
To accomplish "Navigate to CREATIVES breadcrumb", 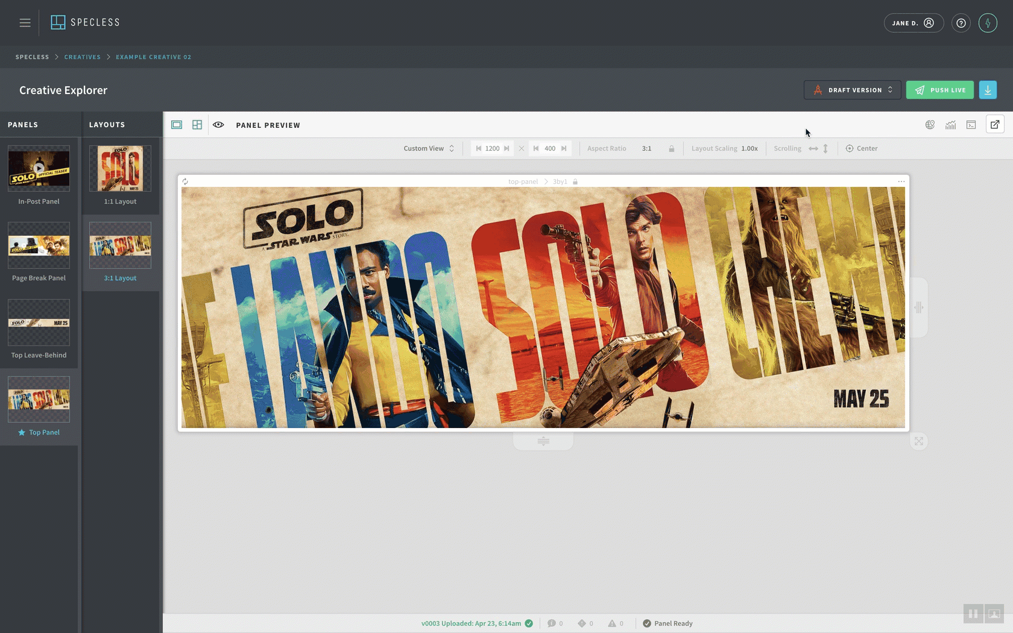I will click(x=83, y=57).
